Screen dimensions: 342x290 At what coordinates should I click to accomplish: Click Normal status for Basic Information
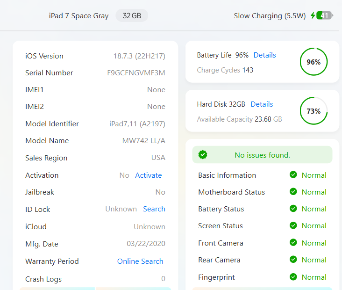click(314, 175)
